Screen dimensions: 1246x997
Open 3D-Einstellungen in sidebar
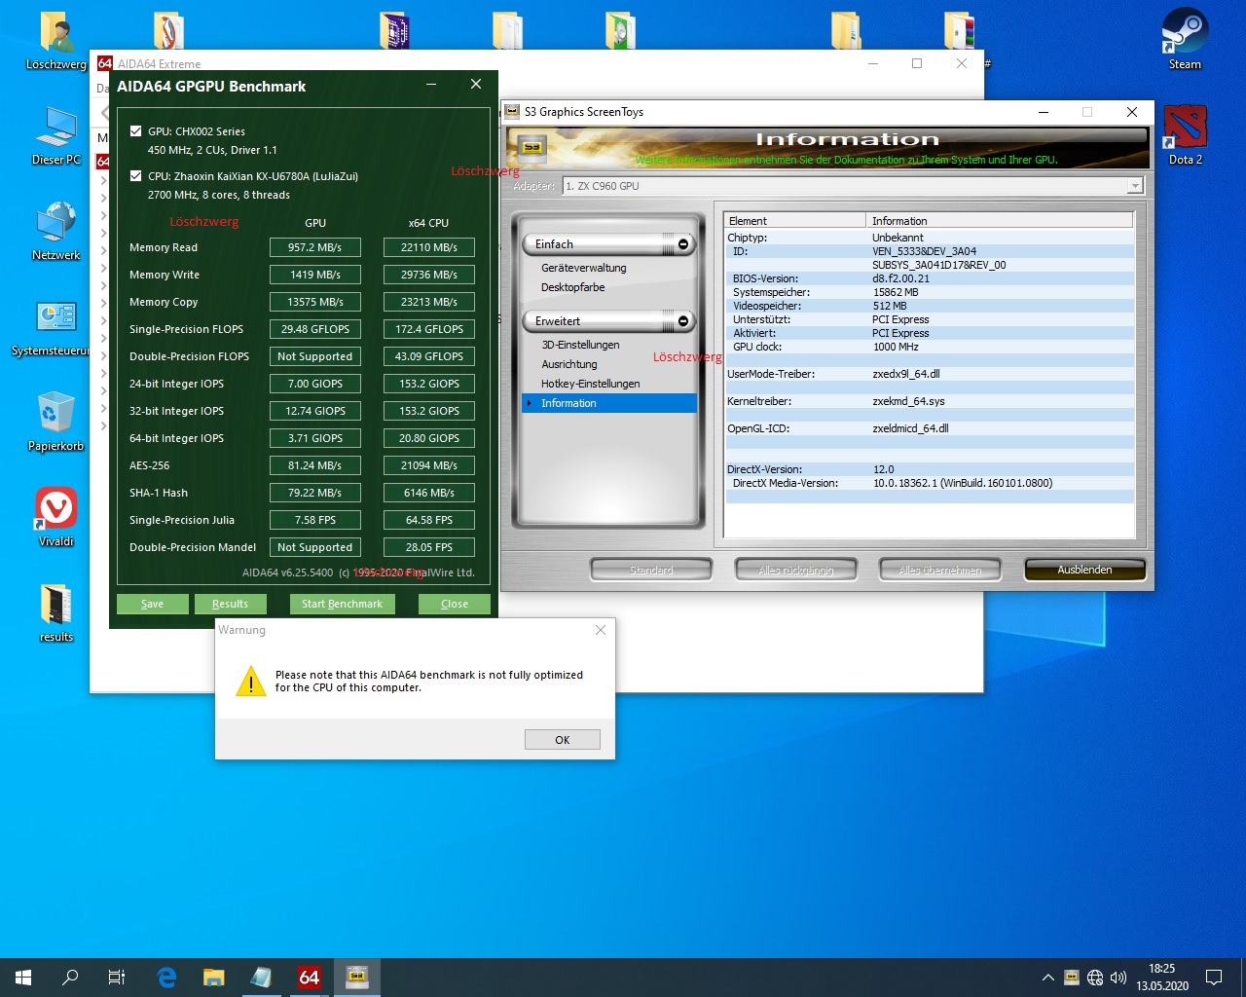(x=580, y=345)
